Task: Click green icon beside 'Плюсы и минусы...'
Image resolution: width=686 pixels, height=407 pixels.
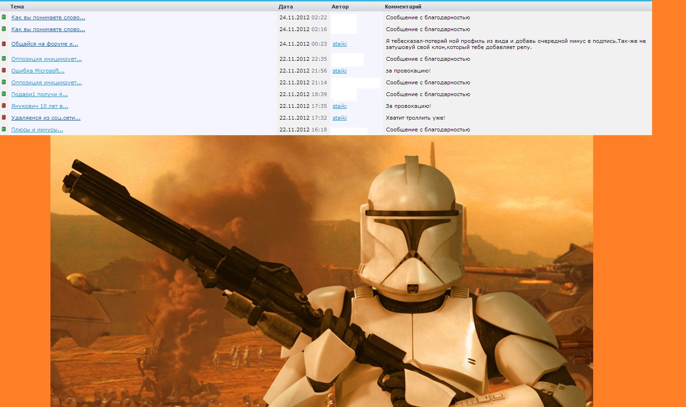Action: 4,129
